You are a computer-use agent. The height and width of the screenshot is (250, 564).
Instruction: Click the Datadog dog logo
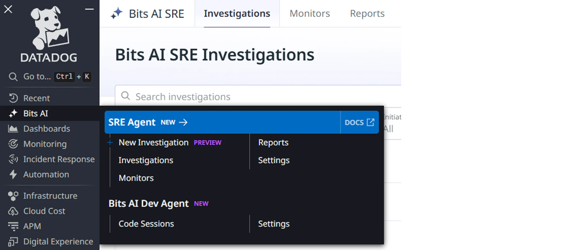pos(50,27)
